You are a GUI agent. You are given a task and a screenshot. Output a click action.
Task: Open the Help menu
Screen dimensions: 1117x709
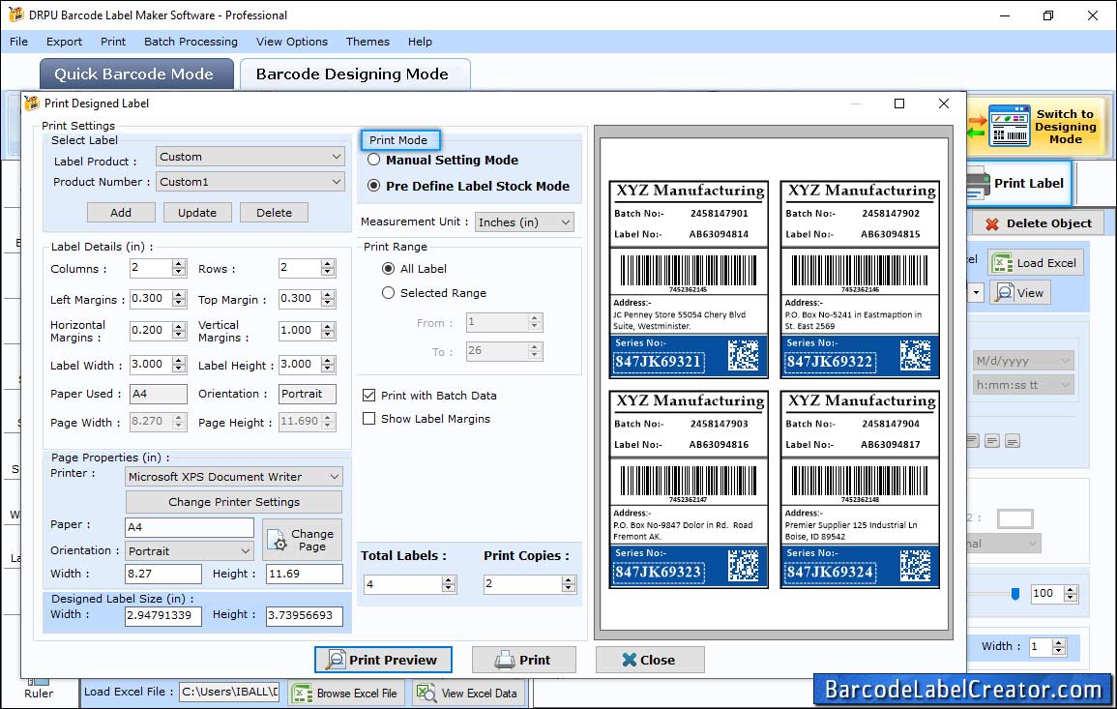[x=421, y=42]
